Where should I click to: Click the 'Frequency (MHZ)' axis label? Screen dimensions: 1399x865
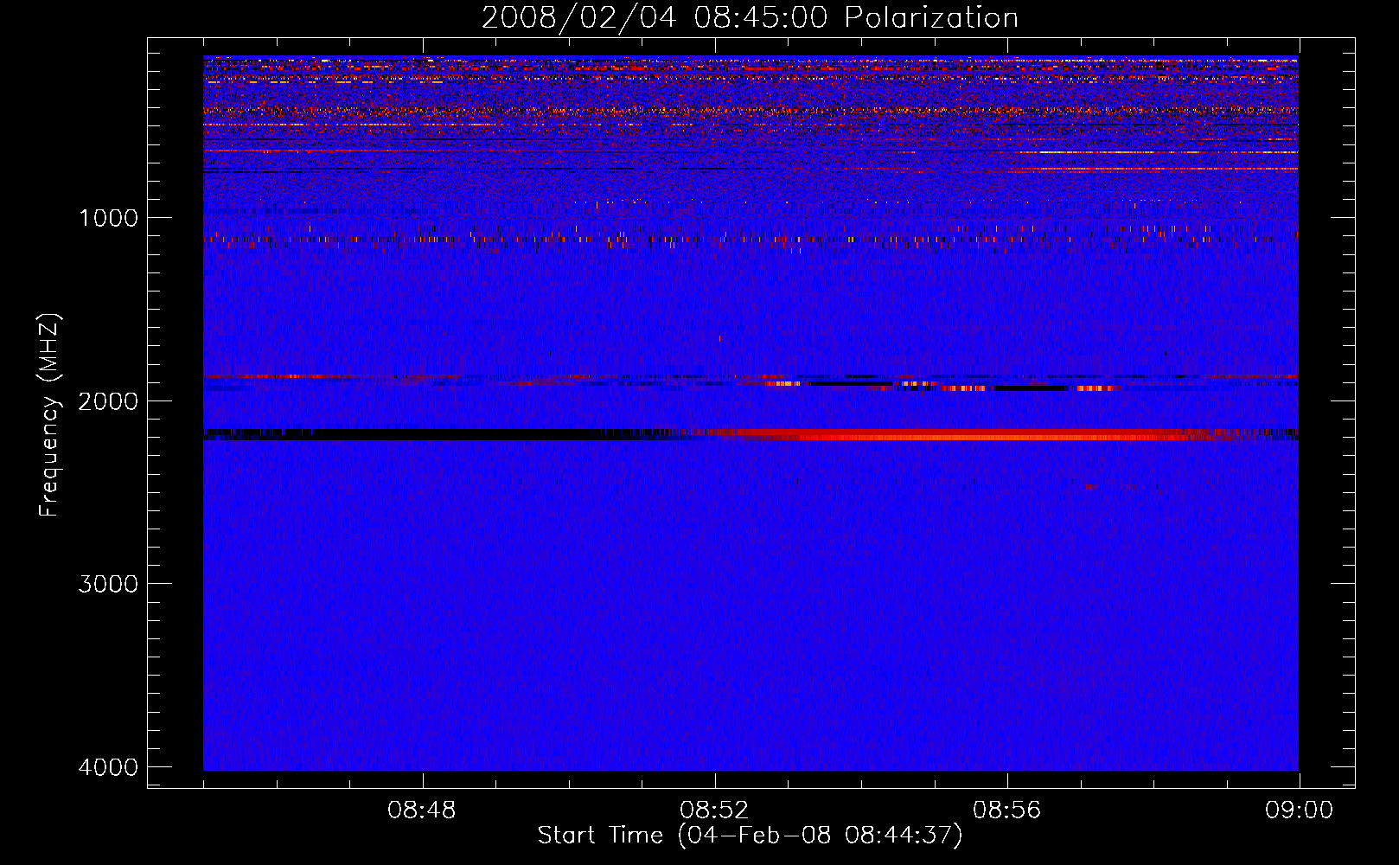click(50, 415)
